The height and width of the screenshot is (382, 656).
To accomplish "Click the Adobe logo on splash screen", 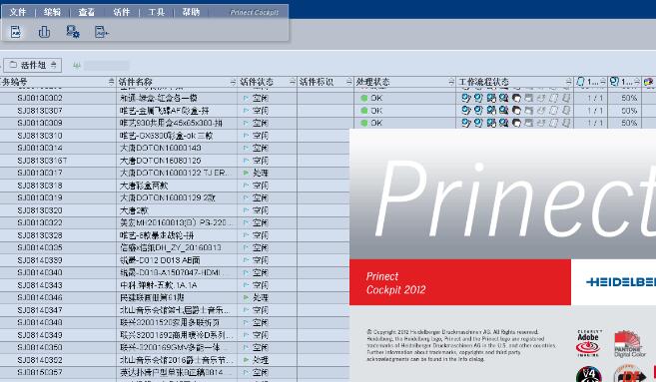I will pyautogui.click(x=588, y=343).
